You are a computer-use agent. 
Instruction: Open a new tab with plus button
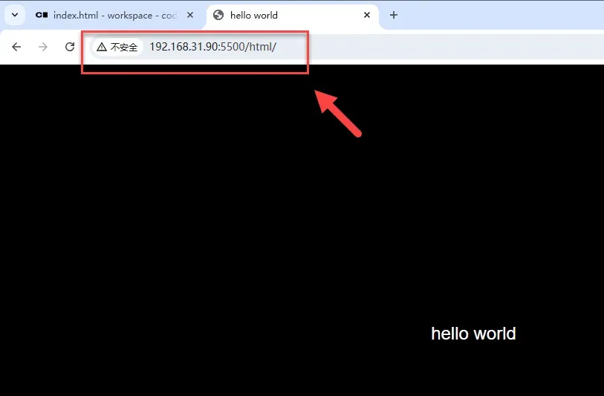393,15
